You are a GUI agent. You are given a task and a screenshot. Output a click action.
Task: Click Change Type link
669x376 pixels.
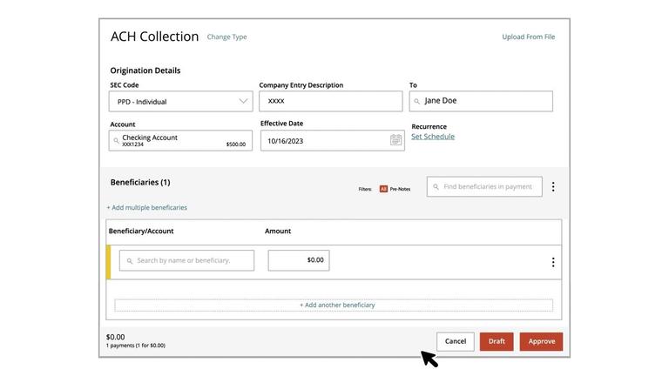[226, 37]
